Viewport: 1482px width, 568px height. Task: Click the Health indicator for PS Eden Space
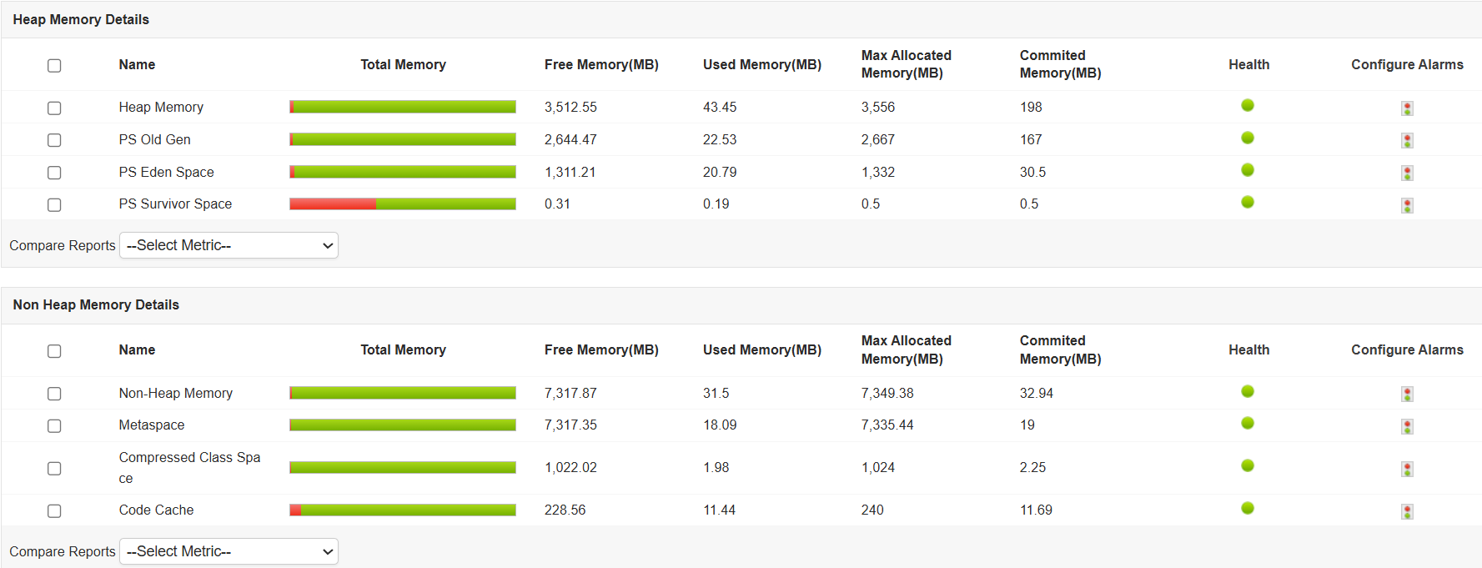(1247, 170)
